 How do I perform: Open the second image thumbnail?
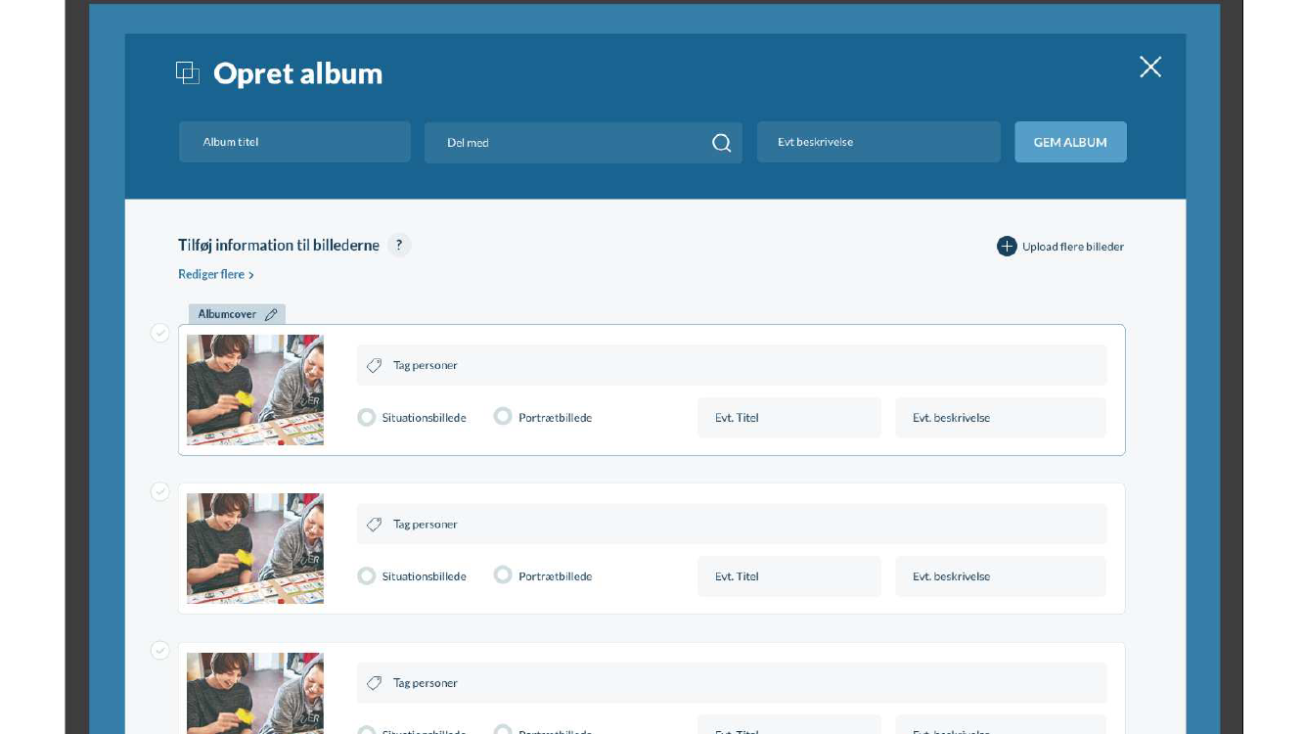[x=255, y=549]
